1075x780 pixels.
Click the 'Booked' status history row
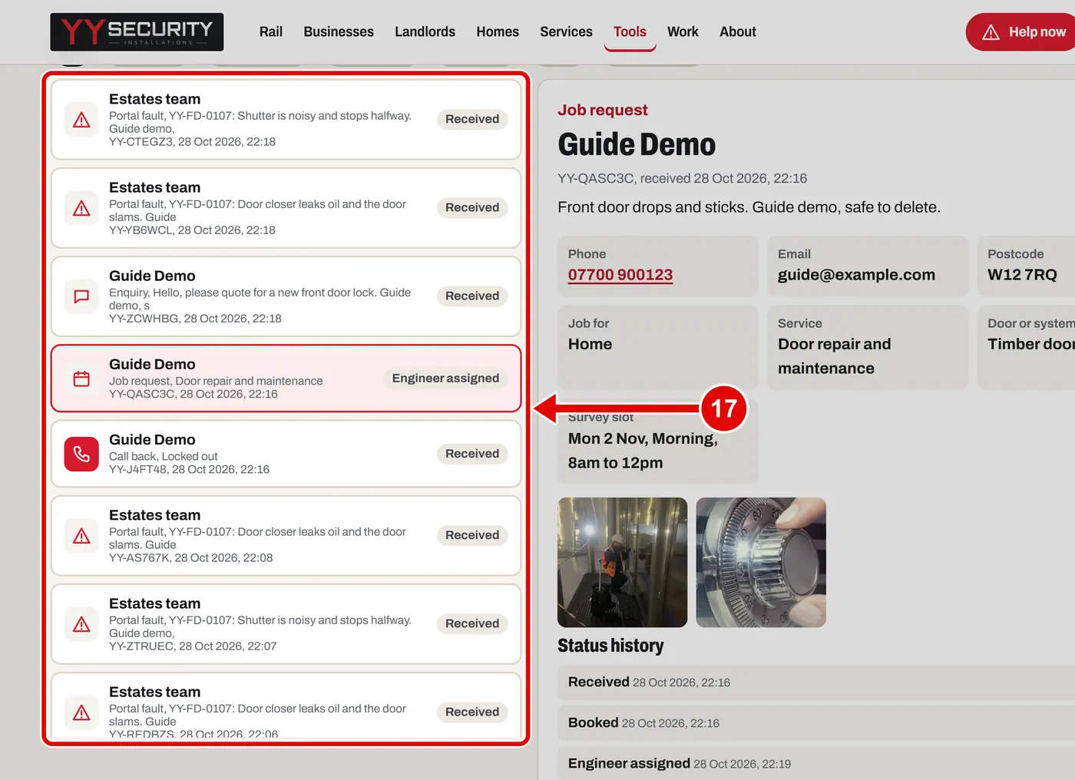click(816, 723)
